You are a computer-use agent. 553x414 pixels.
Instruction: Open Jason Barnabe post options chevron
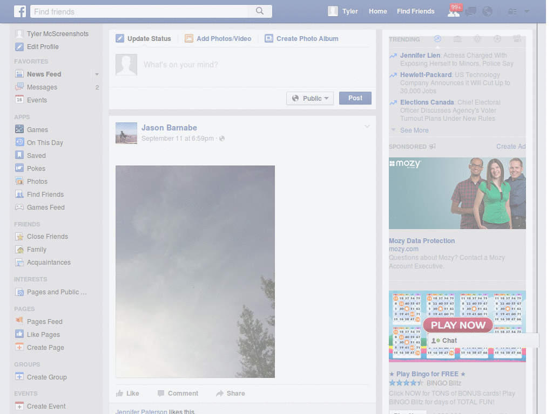pos(367,126)
